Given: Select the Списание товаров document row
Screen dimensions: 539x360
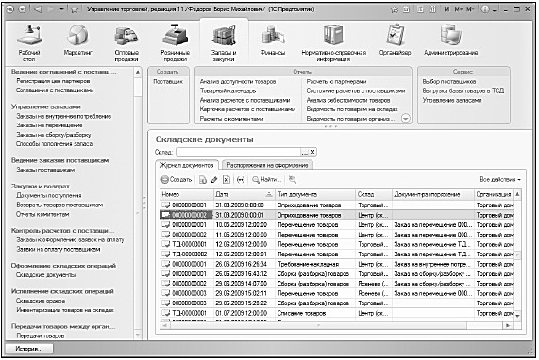Looking at the screenshot, I should point(337,313).
